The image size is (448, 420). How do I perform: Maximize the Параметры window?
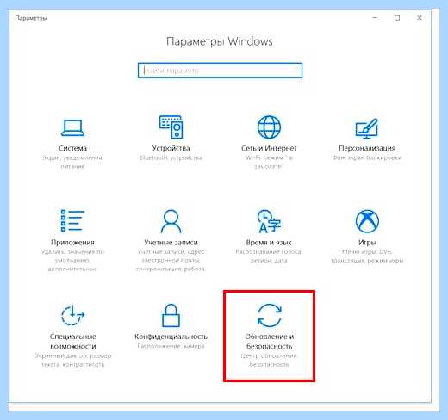coord(397,18)
